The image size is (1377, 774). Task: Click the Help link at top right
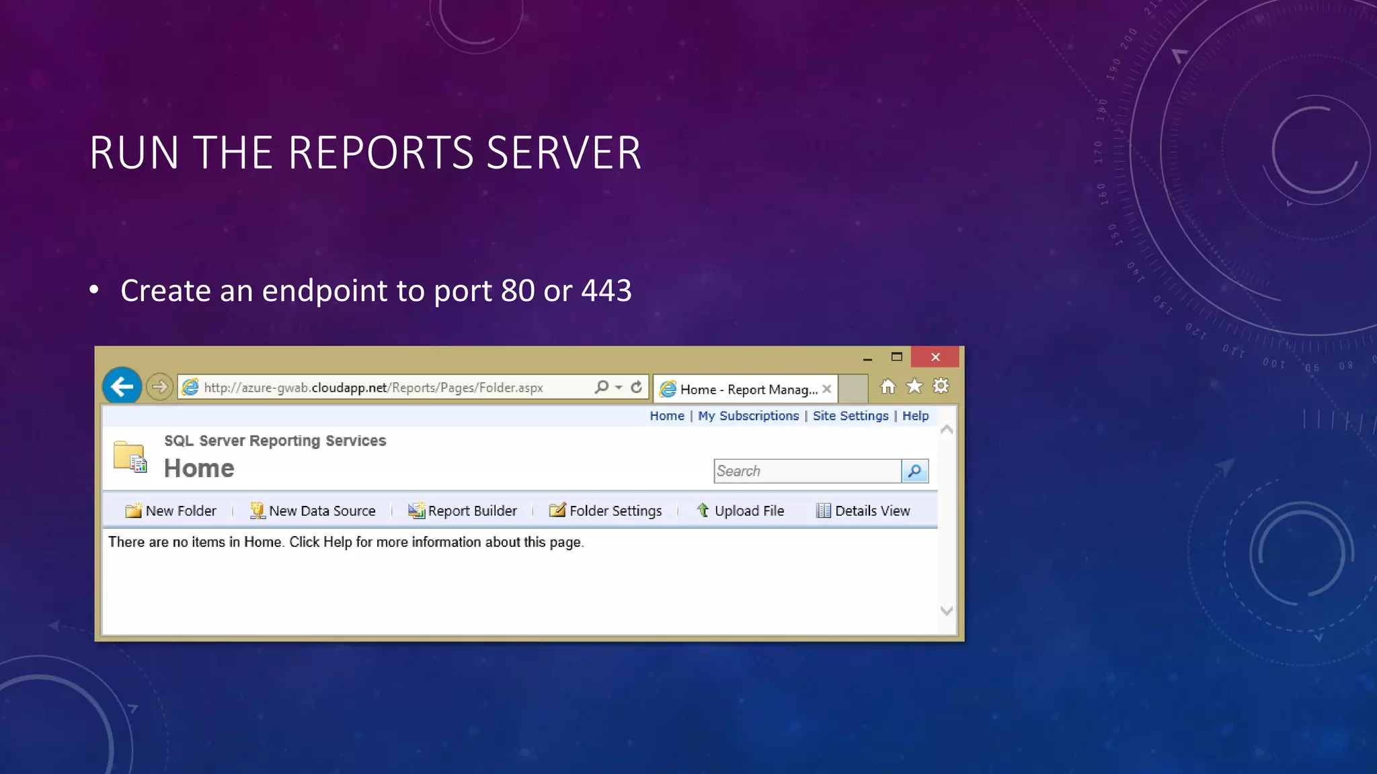915,416
